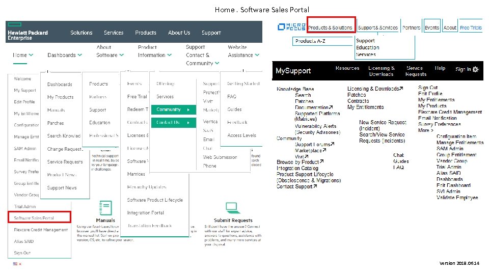Open FAQ in Website Assistance menu
489x275 pixels.
point(232,97)
